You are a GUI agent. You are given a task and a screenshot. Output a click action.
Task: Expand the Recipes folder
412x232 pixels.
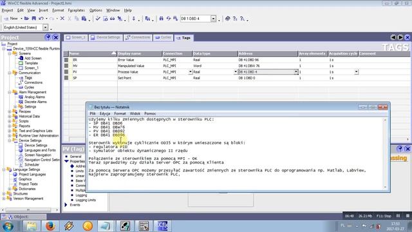tap(10, 111)
